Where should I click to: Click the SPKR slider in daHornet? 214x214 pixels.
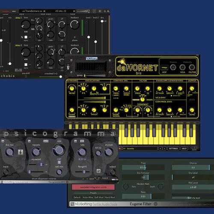pyautogui.click(x=95, y=76)
